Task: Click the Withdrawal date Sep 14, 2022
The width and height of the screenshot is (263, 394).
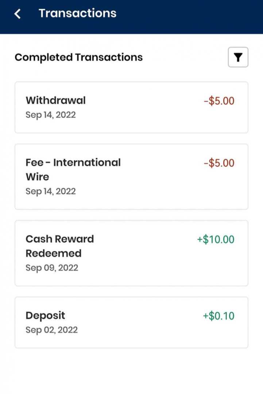Action: (51, 115)
